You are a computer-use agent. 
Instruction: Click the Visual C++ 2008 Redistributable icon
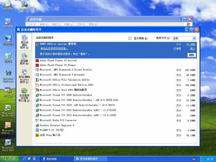[x=37, y=100]
